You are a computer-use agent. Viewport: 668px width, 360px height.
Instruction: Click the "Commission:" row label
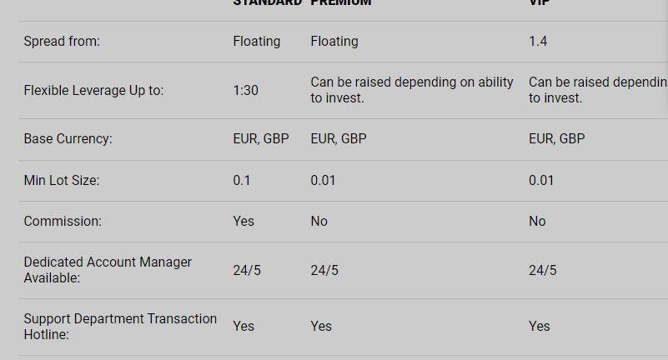pos(63,221)
